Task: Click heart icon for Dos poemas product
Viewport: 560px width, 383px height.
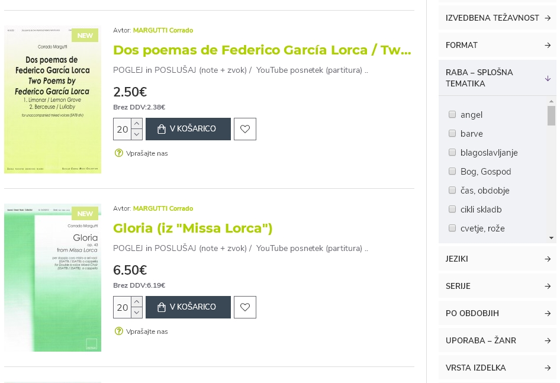Action: pyautogui.click(x=245, y=129)
